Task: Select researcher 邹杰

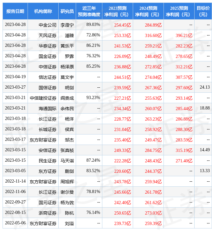Action: (69, 140)
